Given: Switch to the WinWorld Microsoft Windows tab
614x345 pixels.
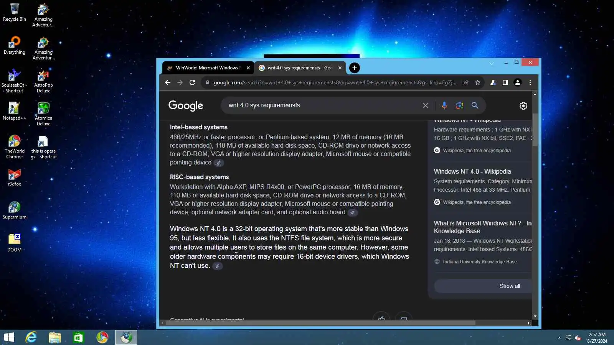Looking at the screenshot, I should click(x=208, y=68).
